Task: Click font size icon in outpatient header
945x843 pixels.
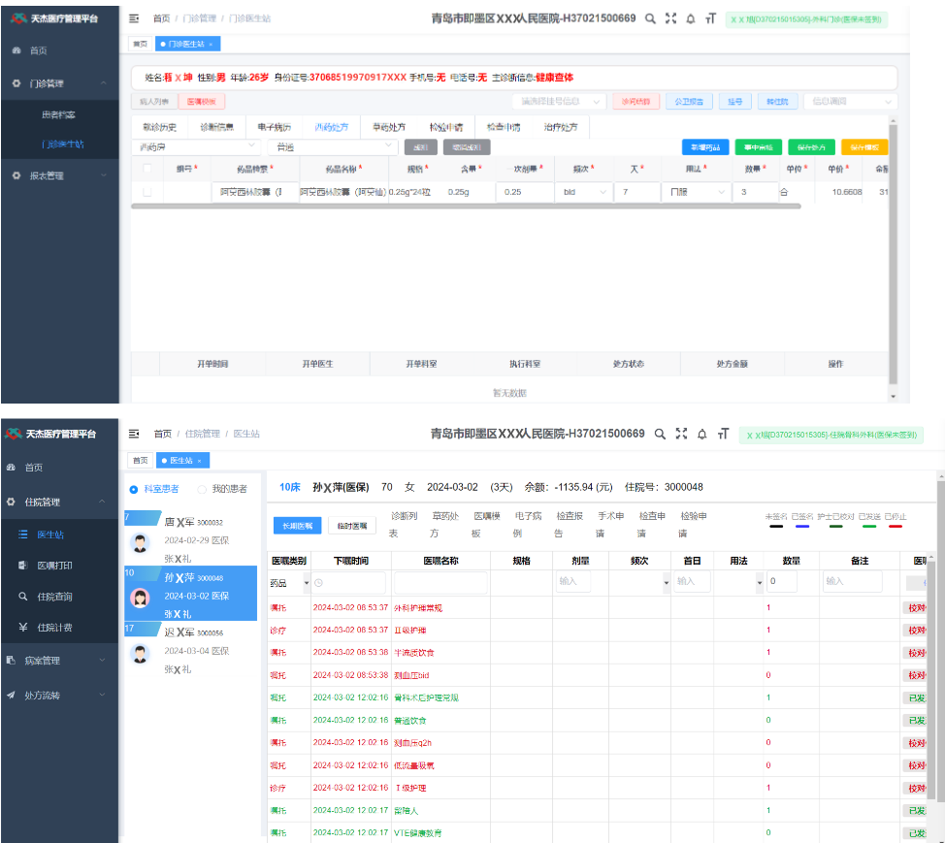Action: tap(710, 18)
